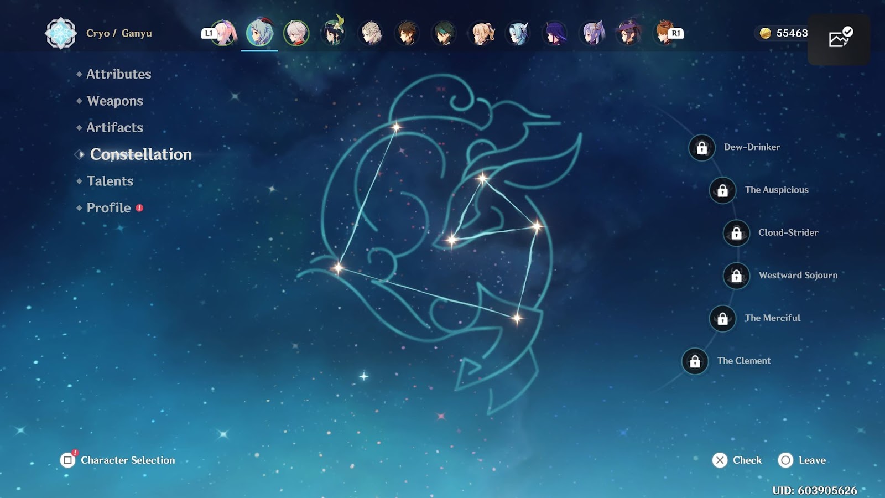Open the Profile menu
This screenshot has height=498, width=885.
(108, 207)
